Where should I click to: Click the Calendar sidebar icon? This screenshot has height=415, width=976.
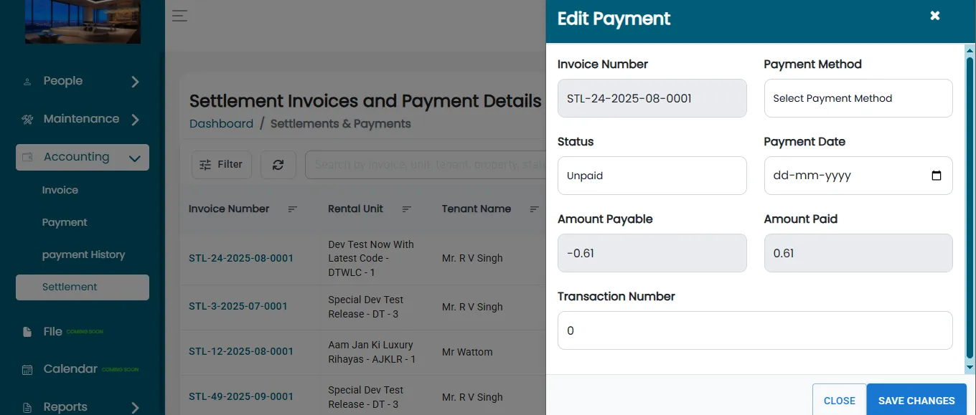pyautogui.click(x=27, y=370)
